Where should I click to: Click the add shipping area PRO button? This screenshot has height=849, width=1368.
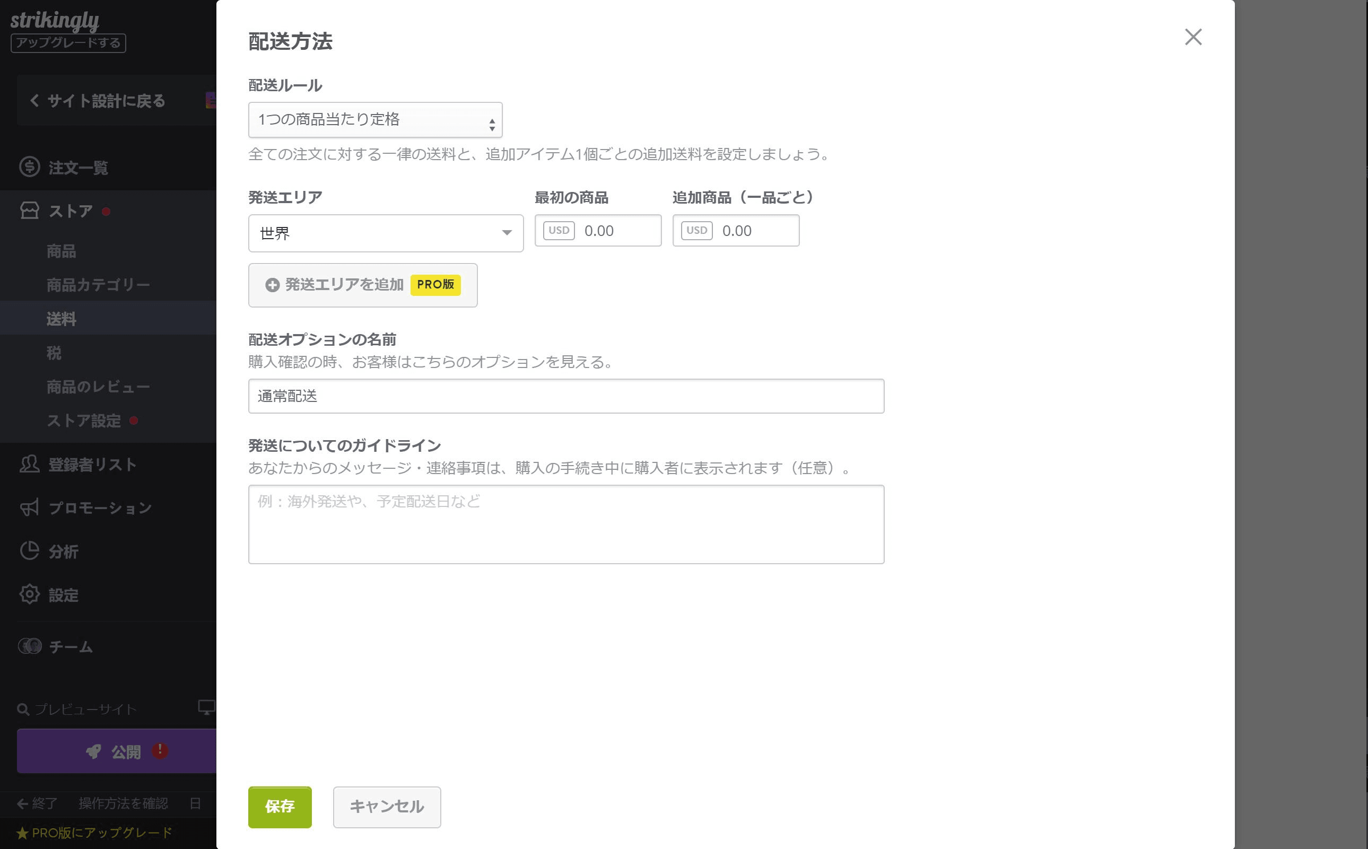363,285
